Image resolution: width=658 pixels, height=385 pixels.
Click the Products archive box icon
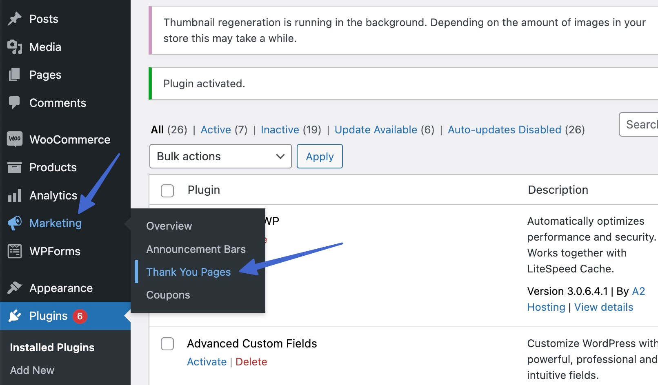tap(15, 167)
